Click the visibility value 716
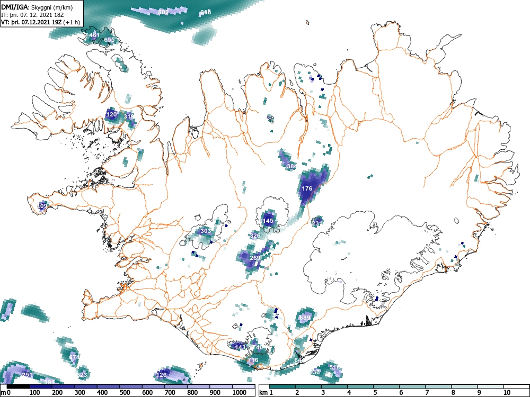This screenshot has height=397, width=530. [x=253, y=360]
